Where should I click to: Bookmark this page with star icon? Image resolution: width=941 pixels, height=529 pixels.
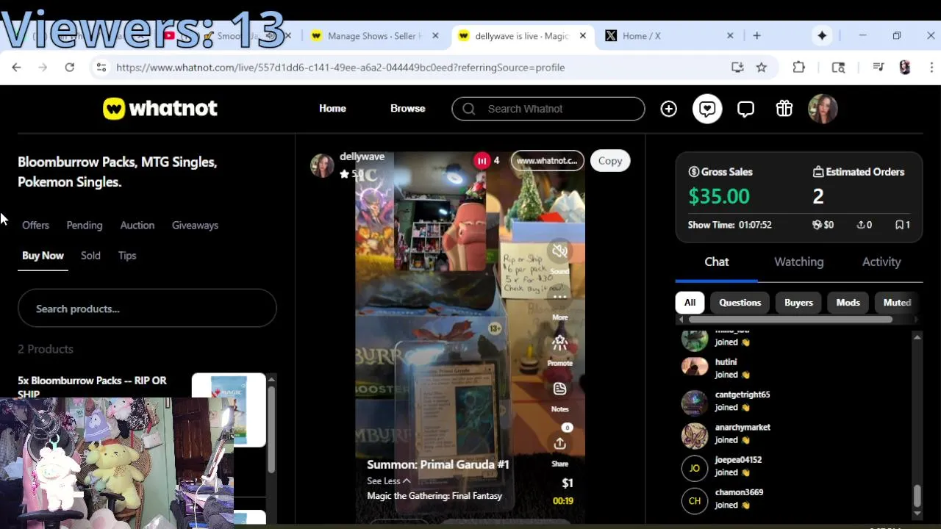tap(762, 67)
